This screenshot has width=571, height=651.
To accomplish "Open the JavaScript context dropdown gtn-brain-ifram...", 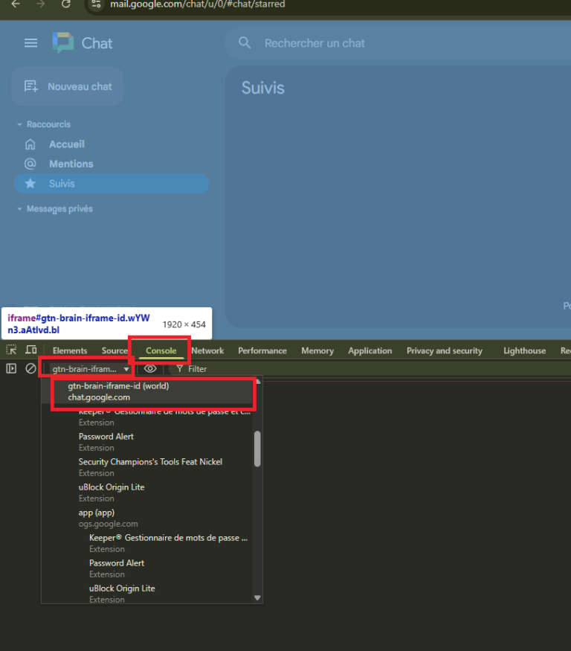I will point(90,369).
